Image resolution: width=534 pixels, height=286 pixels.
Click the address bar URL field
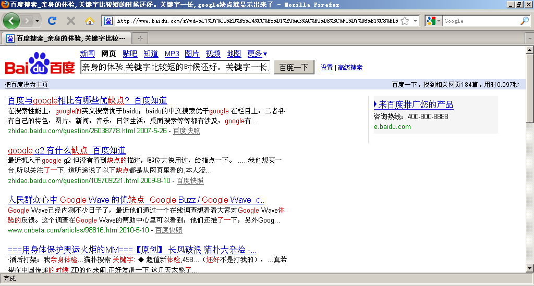[257, 21]
